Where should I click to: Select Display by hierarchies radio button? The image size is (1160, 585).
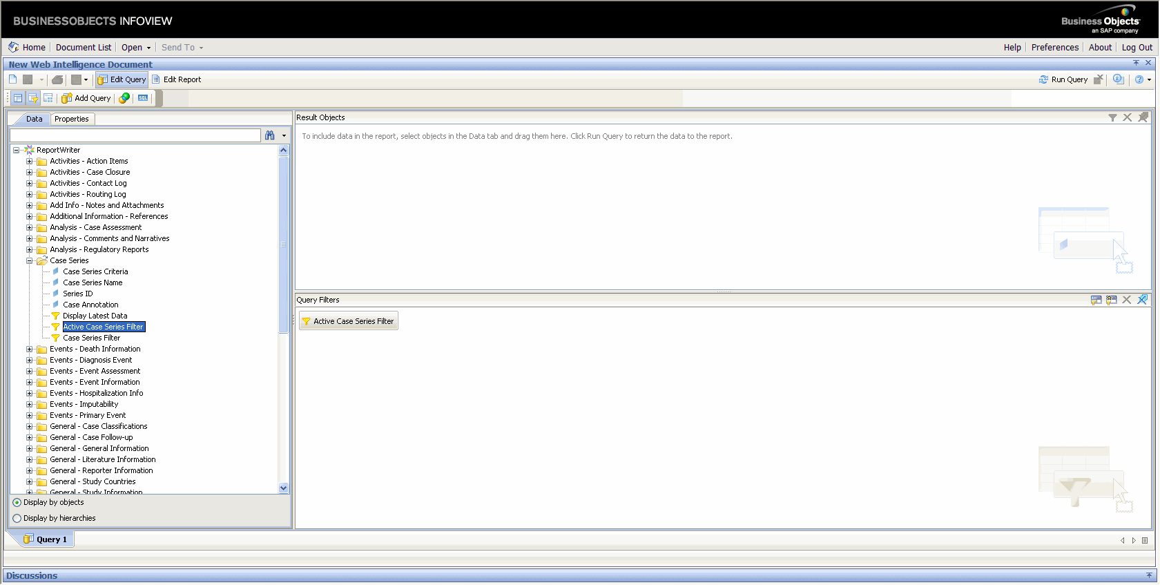click(x=17, y=519)
